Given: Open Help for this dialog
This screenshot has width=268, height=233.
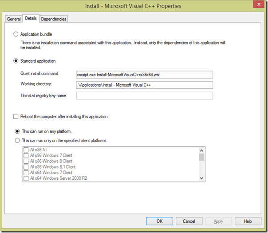Looking at the screenshot, I should (248, 221).
